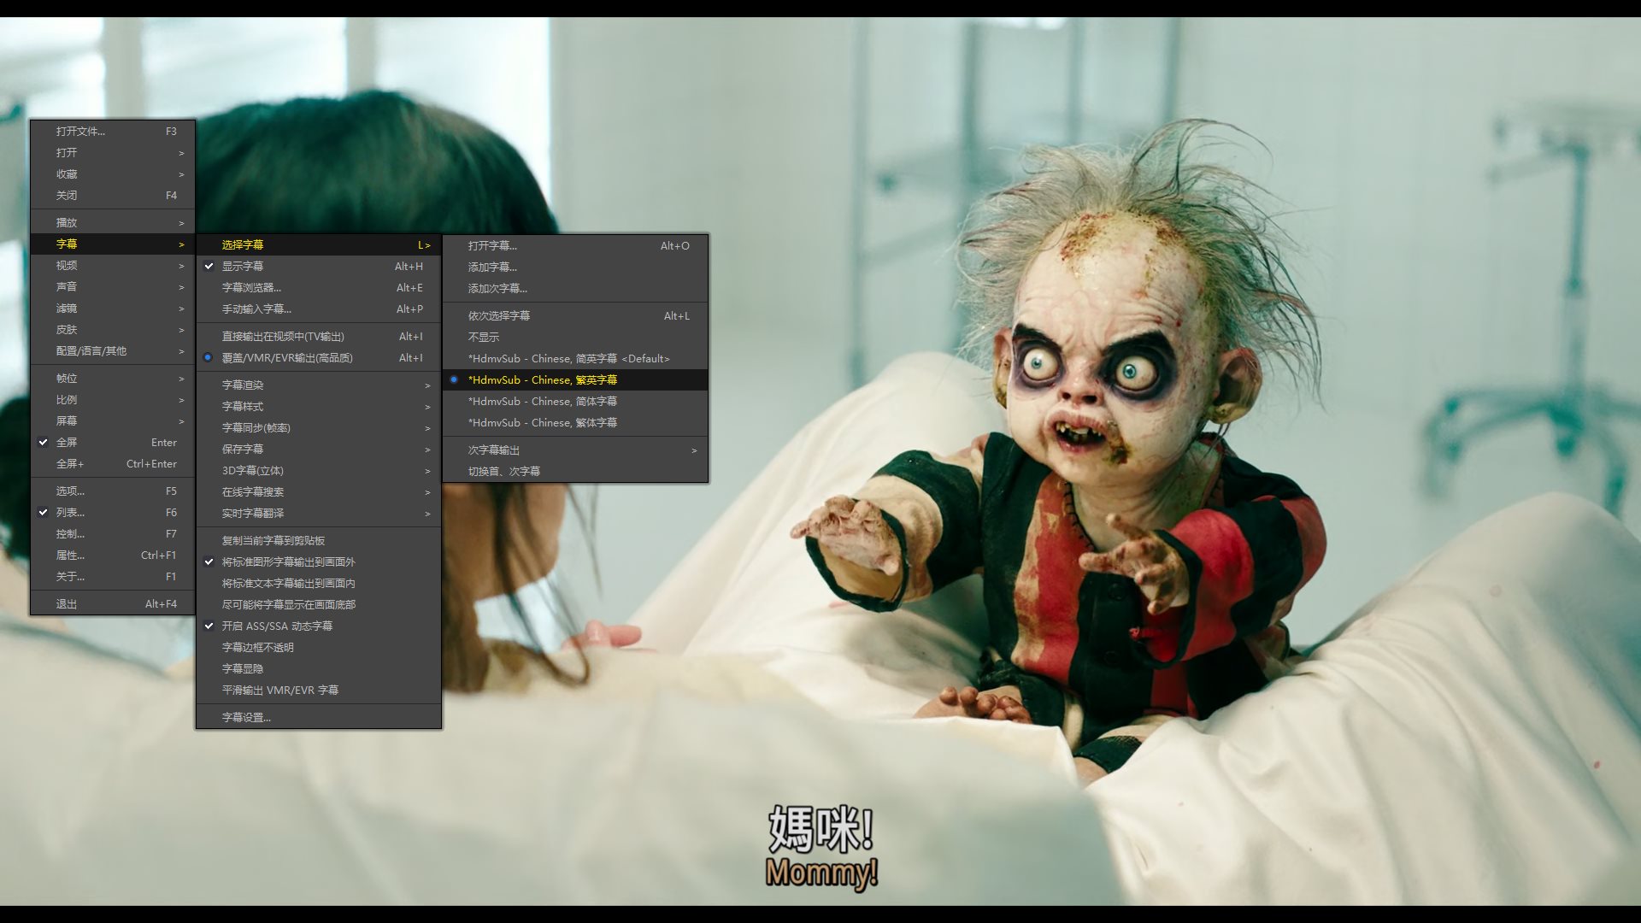Uncheck 开启 ASS/SSA 动态字幕 option
Image resolution: width=1641 pixels, height=923 pixels.
(x=277, y=626)
